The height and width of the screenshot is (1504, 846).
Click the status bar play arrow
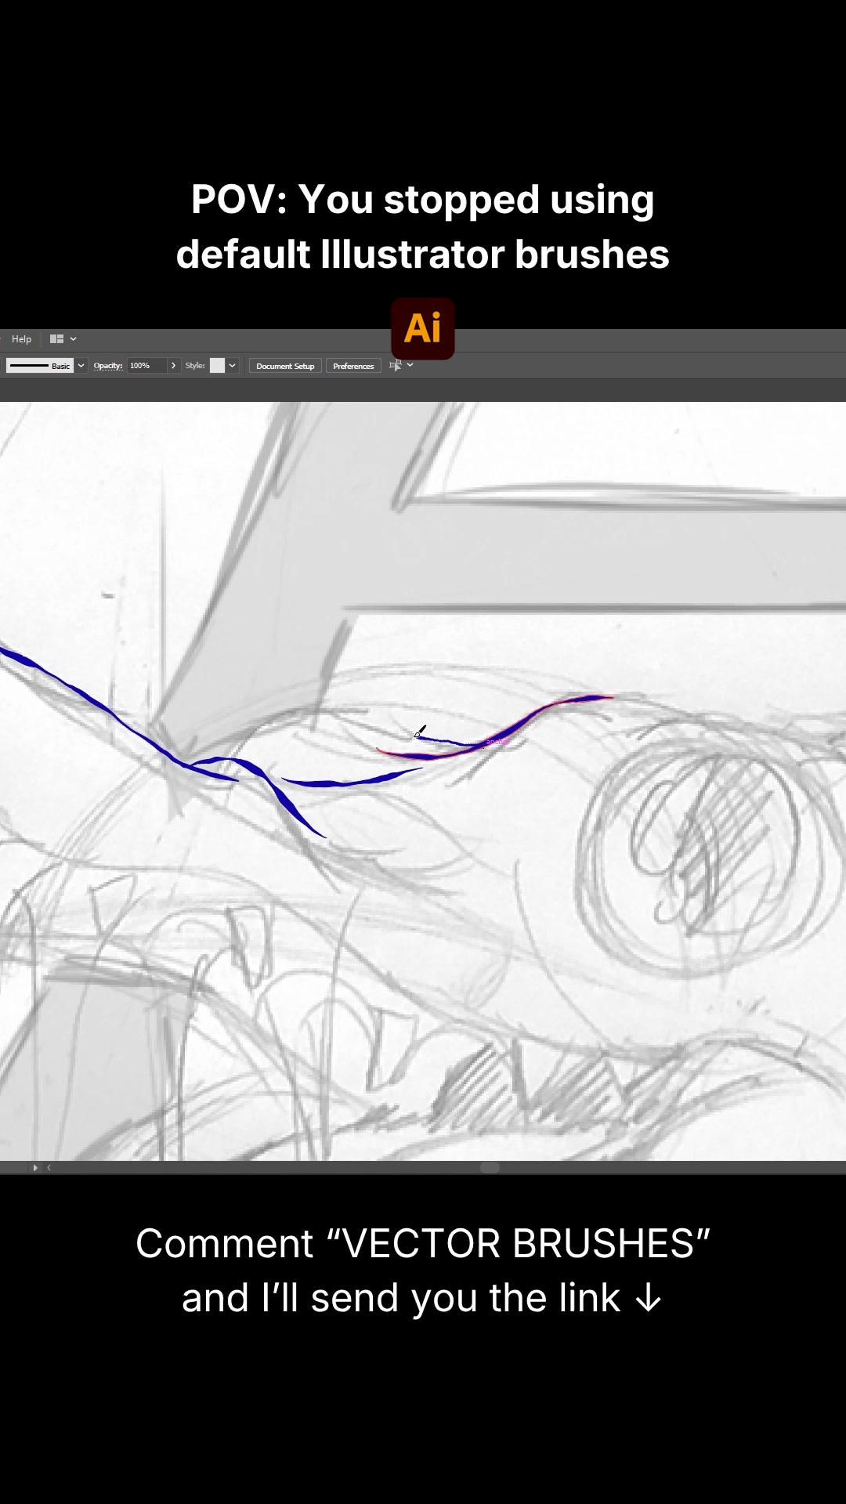click(35, 1168)
